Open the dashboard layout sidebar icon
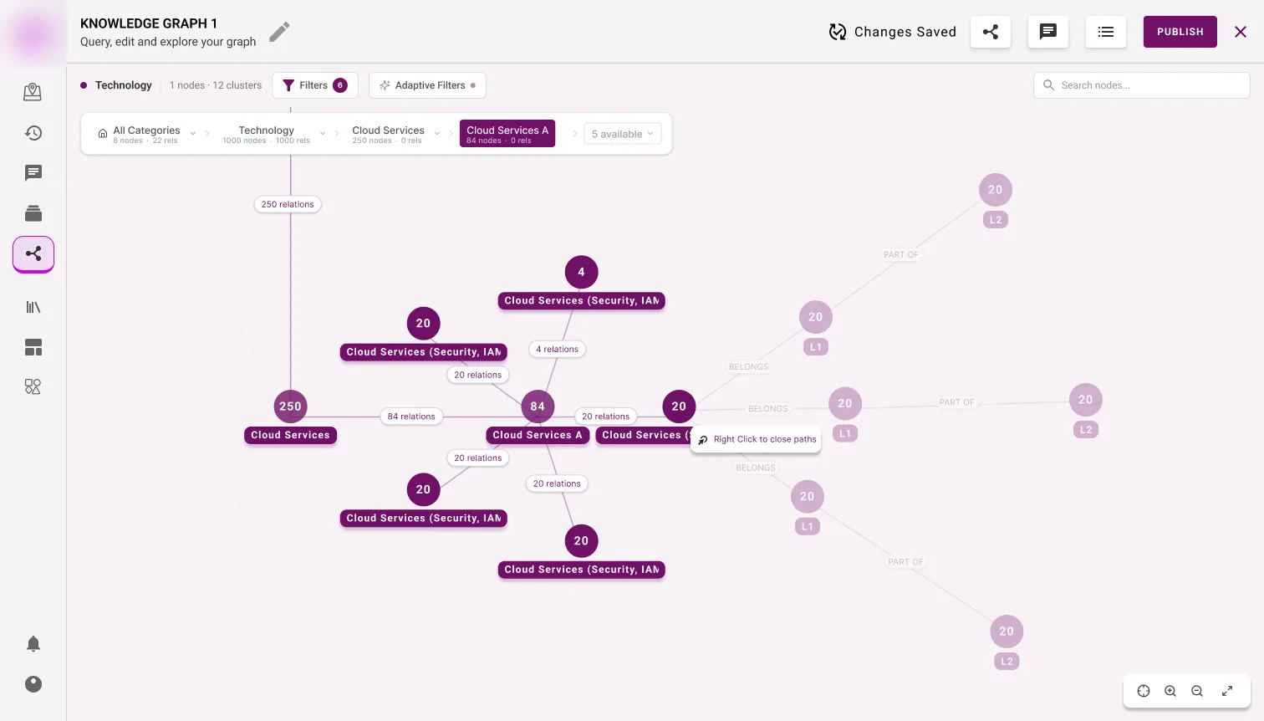Viewport: 1264px width, 721px height. pyautogui.click(x=33, y=347)
